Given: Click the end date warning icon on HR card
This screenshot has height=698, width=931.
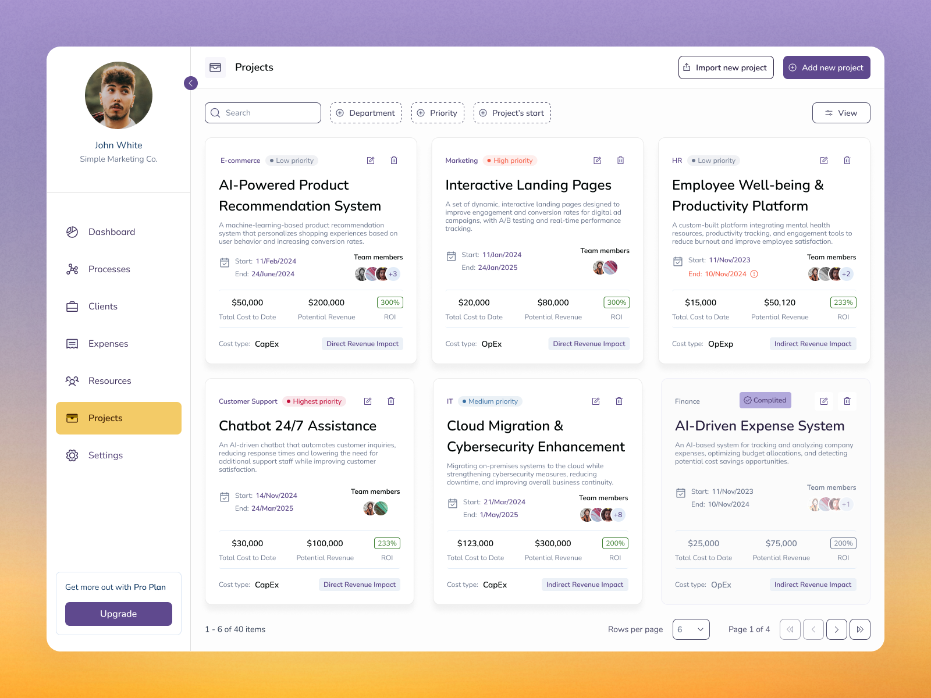Looking at the screenshot, I should pyautogui.click(x=754, y=274).
